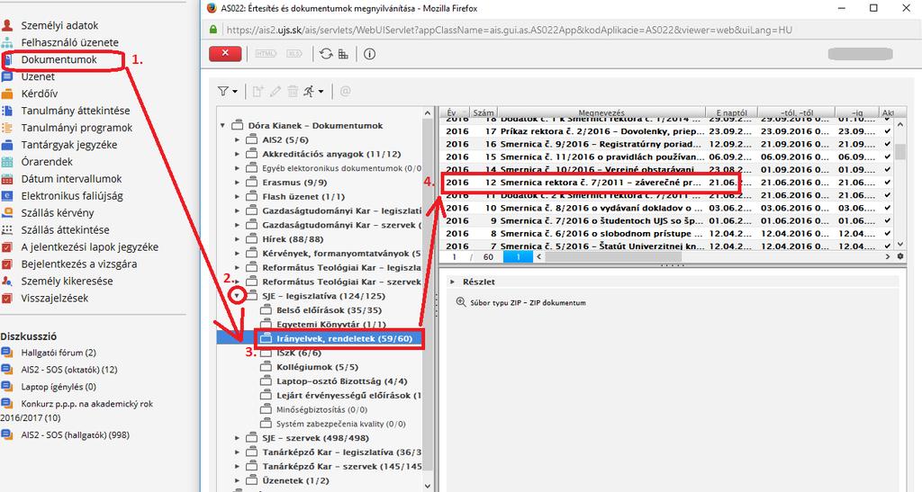Click the Órarendek calendar icon
This screenshot has width=922, height=492.
pos(7,162)
